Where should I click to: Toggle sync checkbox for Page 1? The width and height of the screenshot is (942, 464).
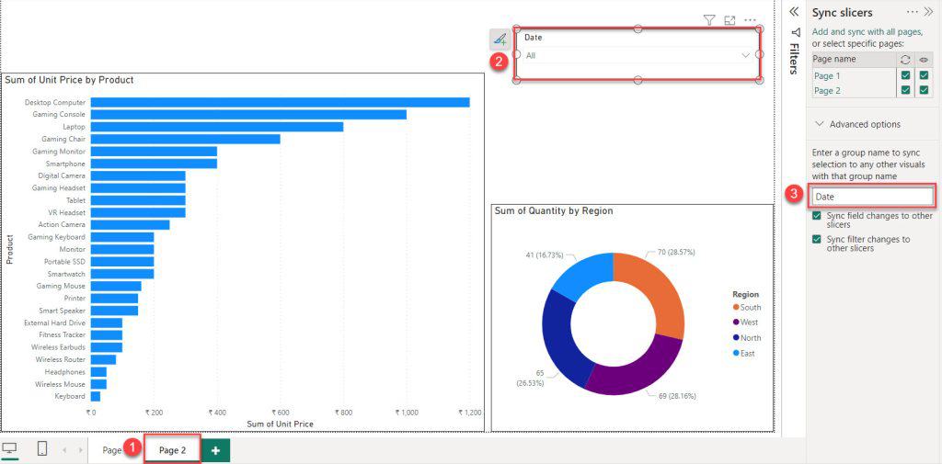click(906, 75)
